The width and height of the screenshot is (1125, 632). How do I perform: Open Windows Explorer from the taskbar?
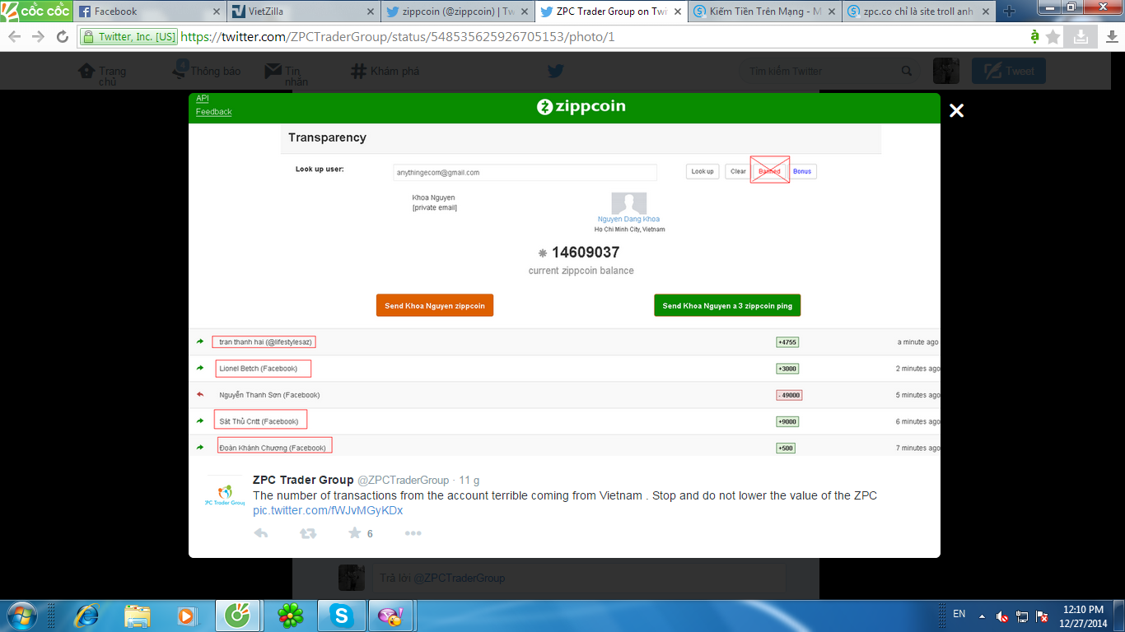pos(137,615)
